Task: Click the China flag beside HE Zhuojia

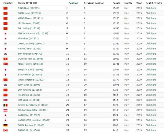Action: tap(6, 95)
